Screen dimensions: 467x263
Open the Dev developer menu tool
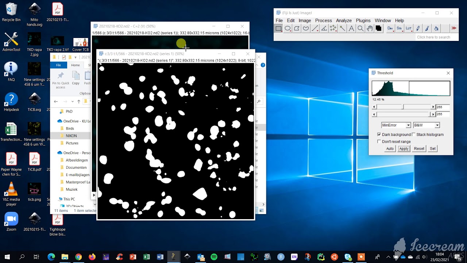pyautogui.click(x=390, y=28)
